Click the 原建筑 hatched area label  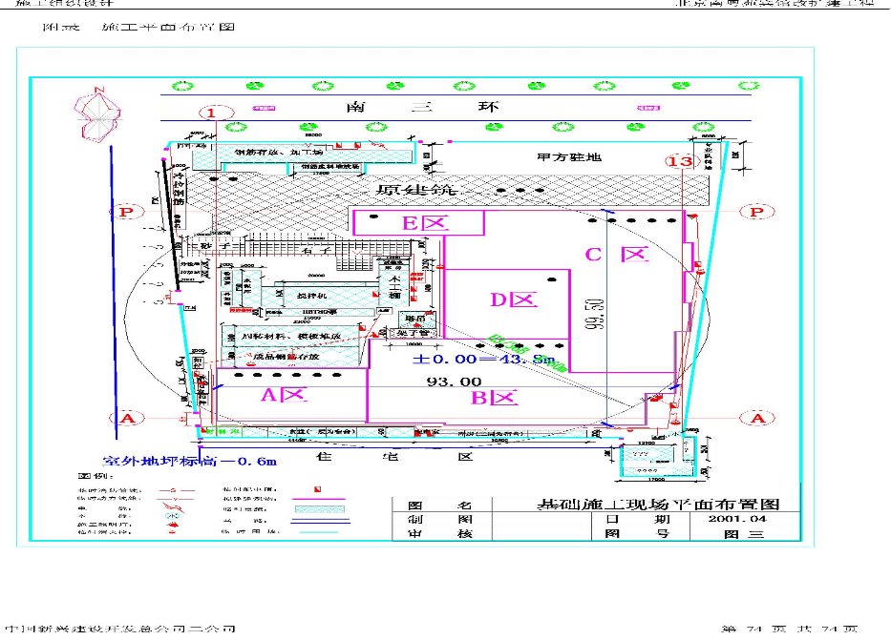point(416,190)
